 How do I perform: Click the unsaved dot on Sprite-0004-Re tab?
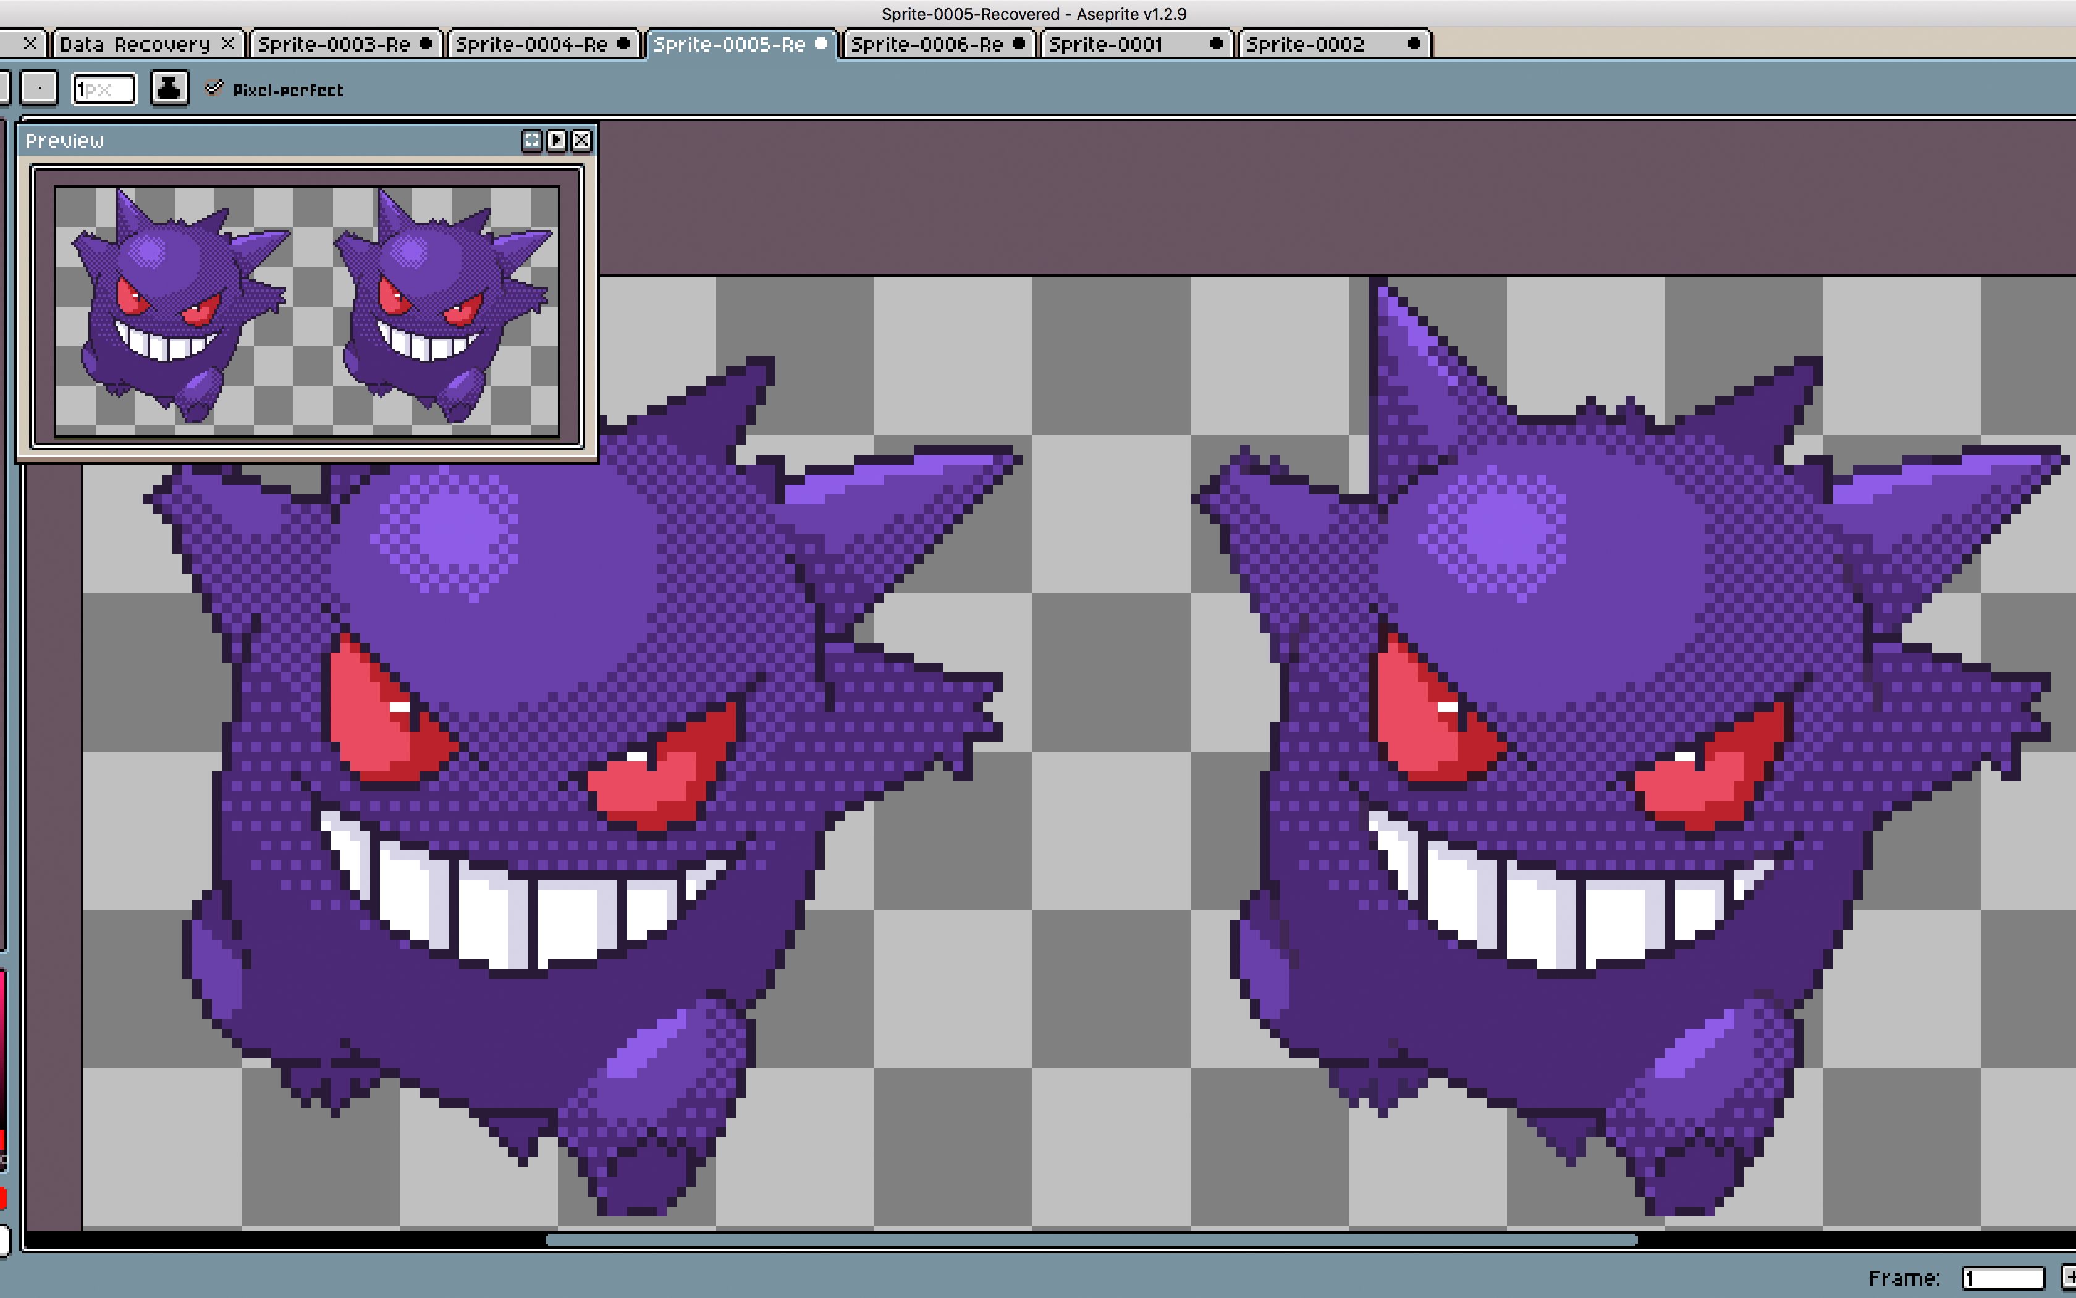[623, 43]
